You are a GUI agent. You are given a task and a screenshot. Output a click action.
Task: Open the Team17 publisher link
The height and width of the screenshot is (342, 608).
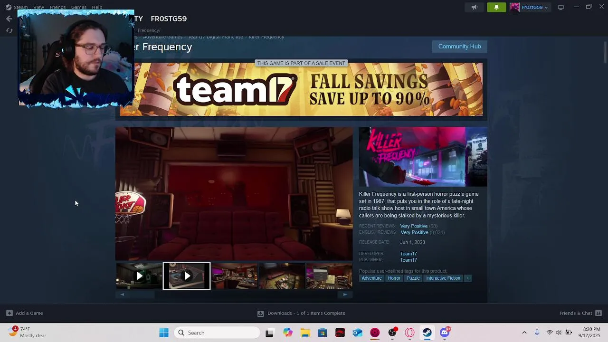point(408,260)
